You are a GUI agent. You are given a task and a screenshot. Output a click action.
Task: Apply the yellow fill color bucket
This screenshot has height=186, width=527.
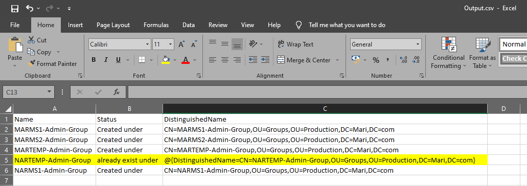coord(166,60)
